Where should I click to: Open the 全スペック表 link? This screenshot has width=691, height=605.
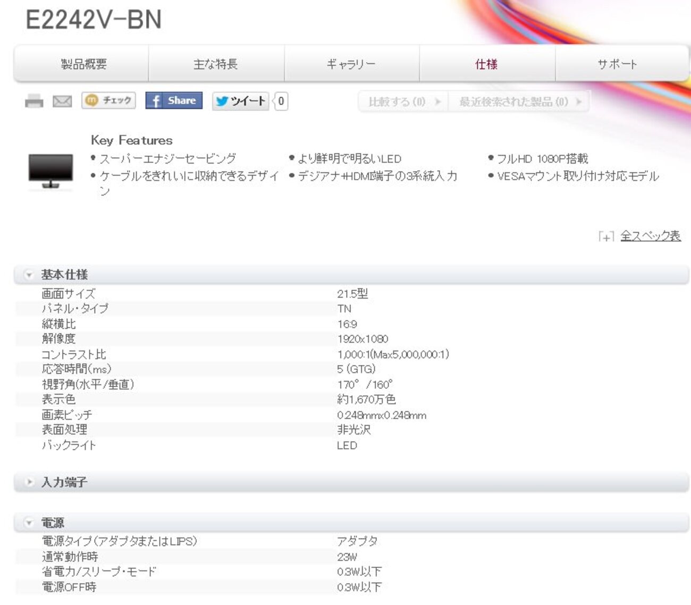click(x=651, y=236)
